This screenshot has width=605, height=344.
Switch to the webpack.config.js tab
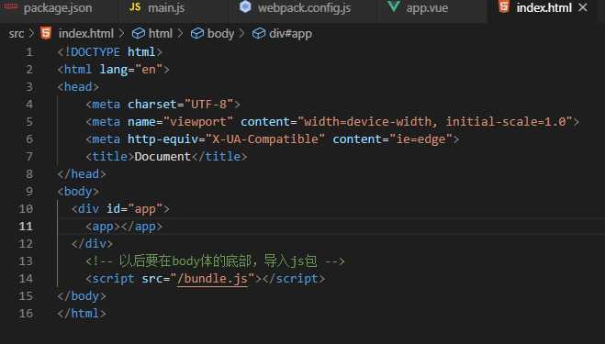tap(304, 7)
